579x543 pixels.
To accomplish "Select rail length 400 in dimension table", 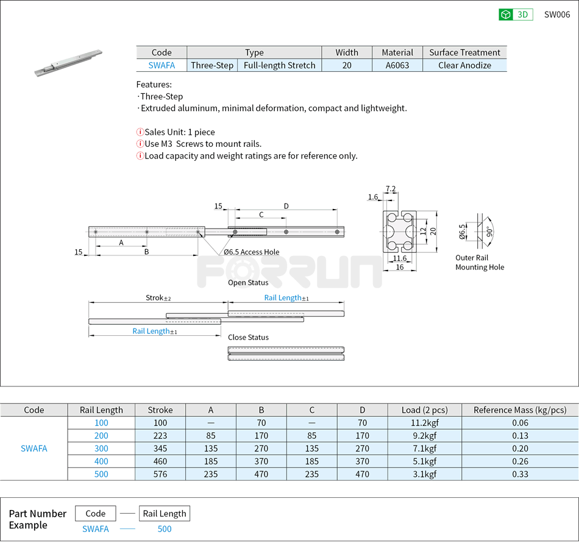I will [x=101, y=461].
